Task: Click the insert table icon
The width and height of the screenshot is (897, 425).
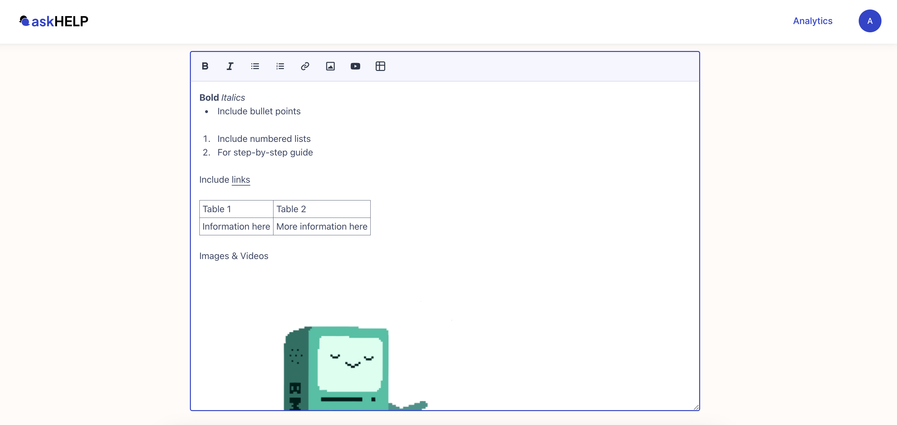Action: 380,66
